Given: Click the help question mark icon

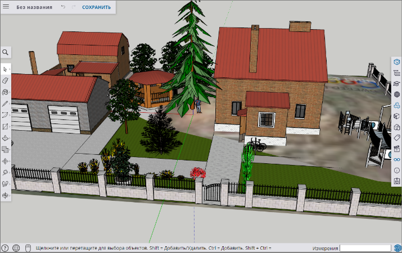Looking at the screenshot, I should coord(5,248).
